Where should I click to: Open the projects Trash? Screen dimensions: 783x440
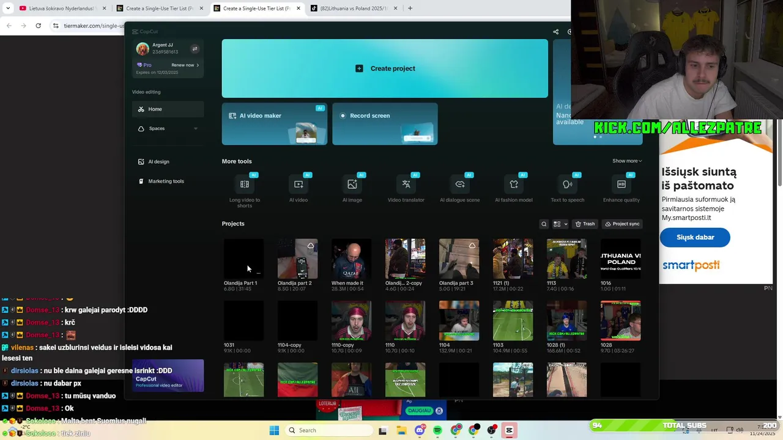click(x=585, y=224)
